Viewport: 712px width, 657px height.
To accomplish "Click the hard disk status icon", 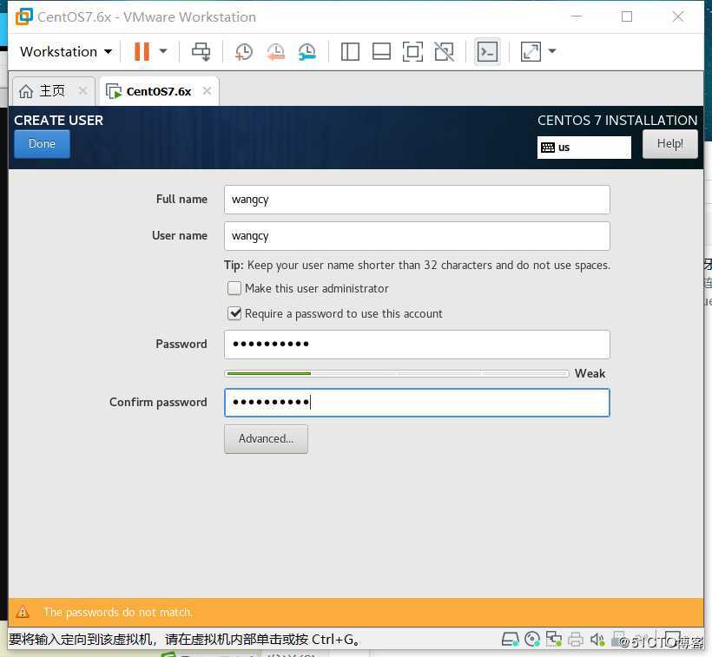I will coord(510,640).
